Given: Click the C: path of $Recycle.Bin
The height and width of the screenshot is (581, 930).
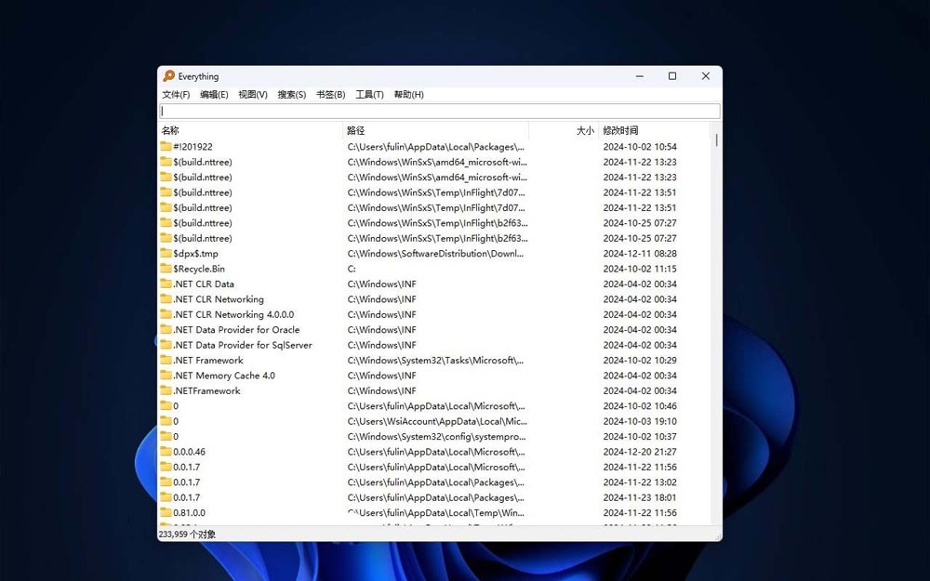Looking at the screenshot, I should pyautogui.click(x=352, y=269).
